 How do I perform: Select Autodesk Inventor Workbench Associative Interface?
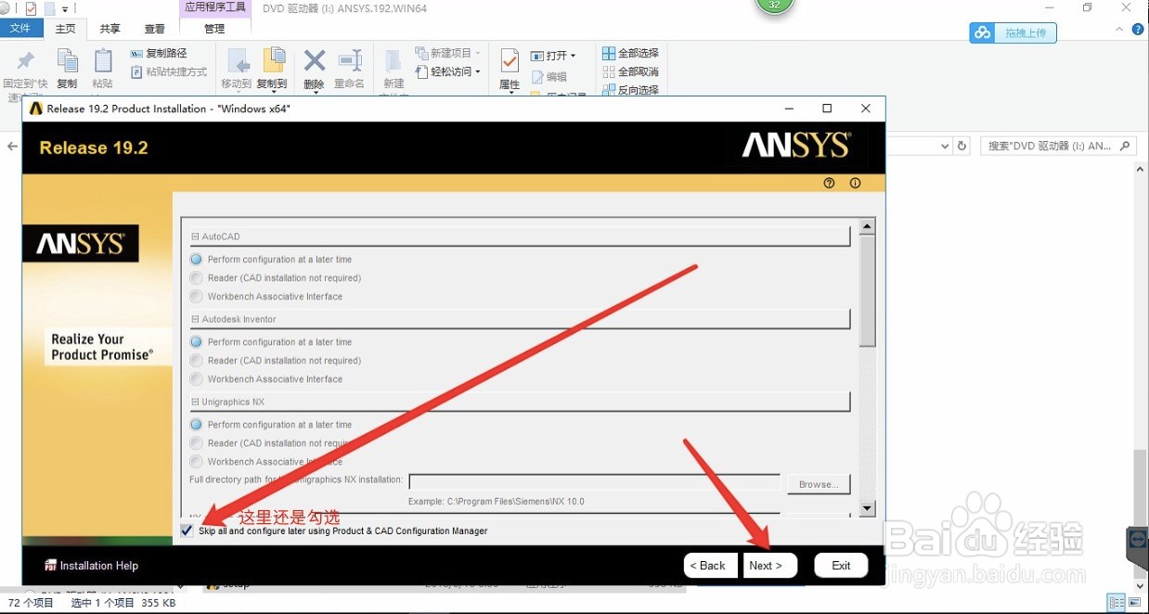click(196, 379)
